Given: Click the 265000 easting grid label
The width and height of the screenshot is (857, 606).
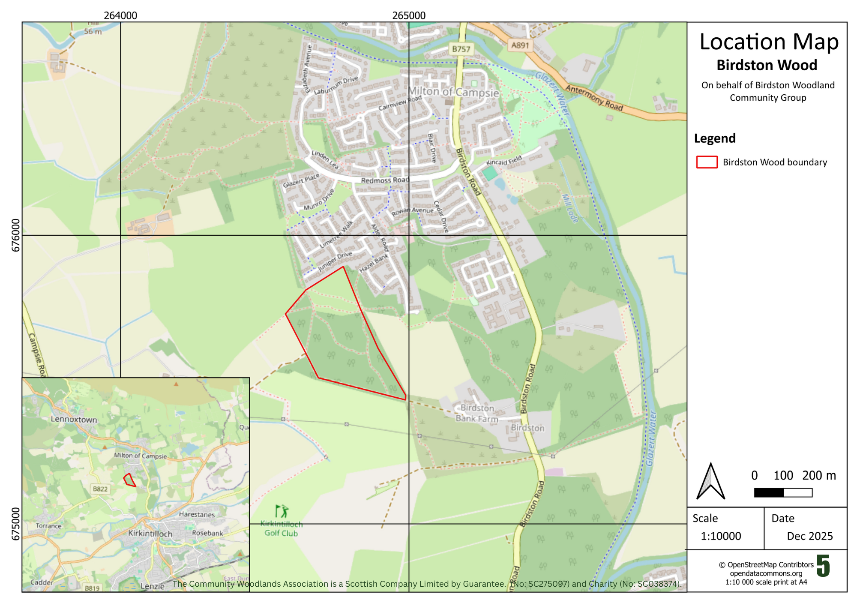Looking at the screenshot, I should 409,15.
